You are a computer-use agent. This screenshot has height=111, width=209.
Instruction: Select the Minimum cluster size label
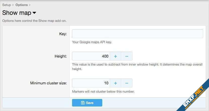click(48, 83)
